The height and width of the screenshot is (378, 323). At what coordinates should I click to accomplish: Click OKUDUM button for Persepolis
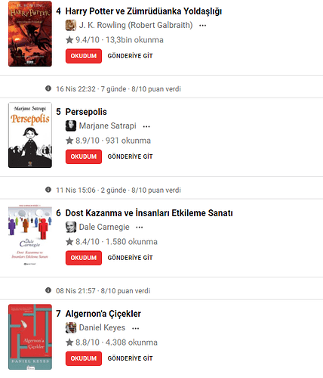pos(84,156)
